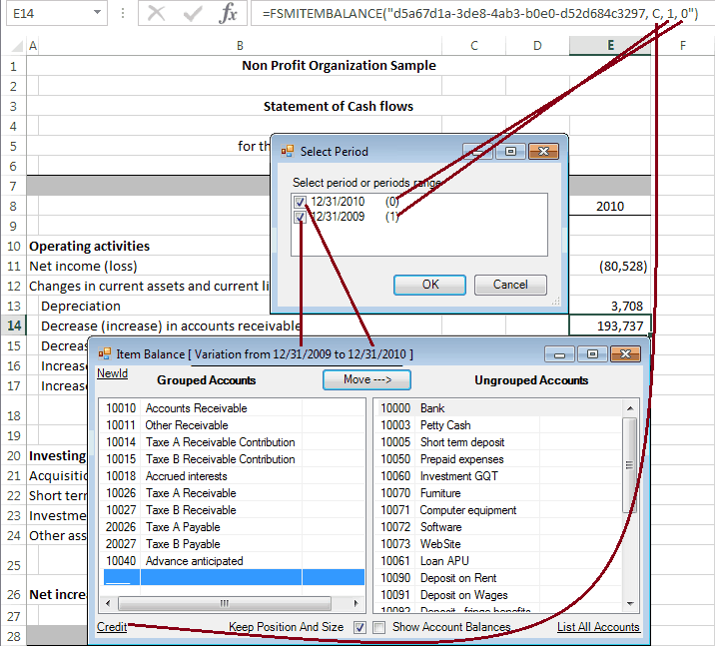Open the Name Box dropdown arrow
The width and height of the screenshot is (715, 646).
pyautogui.click(x=97, y=12)
